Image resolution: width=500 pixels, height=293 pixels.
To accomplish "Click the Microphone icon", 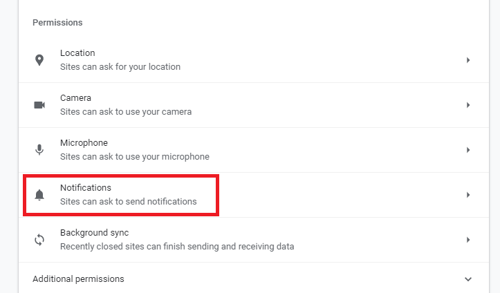I will tap(39, 150).
